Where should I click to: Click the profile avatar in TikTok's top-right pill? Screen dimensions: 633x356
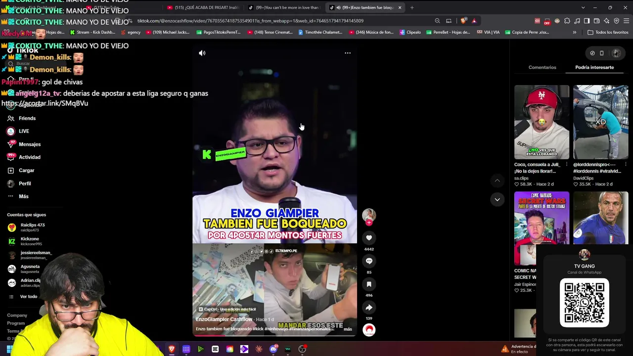point(616,53)
